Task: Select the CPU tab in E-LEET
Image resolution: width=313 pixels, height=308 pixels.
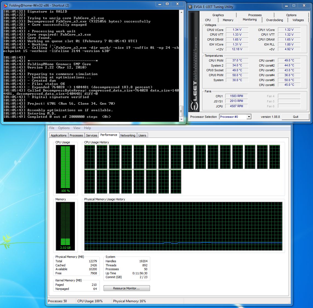Action: click(208, 20)
